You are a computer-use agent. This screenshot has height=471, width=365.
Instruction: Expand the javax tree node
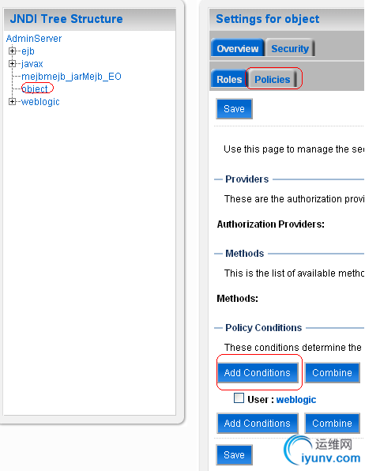click(x=13, y=64)
